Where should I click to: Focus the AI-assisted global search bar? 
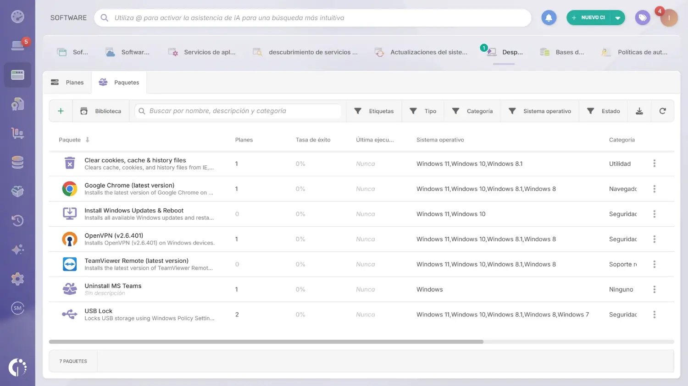point(313,18)
